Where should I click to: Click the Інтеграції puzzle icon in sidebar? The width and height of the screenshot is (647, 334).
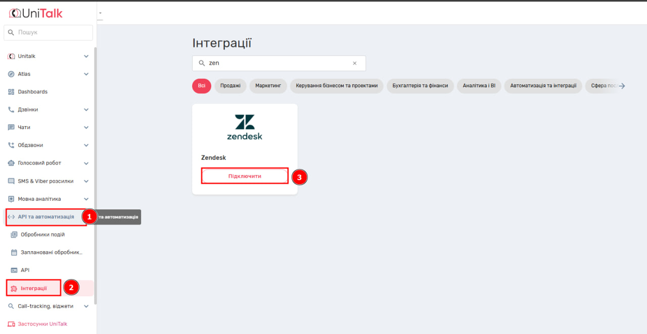click(x=14, y=289)
